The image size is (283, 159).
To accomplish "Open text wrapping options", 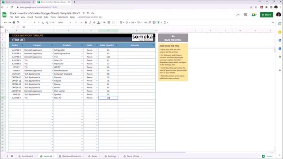I will click(x=134, y=23).
